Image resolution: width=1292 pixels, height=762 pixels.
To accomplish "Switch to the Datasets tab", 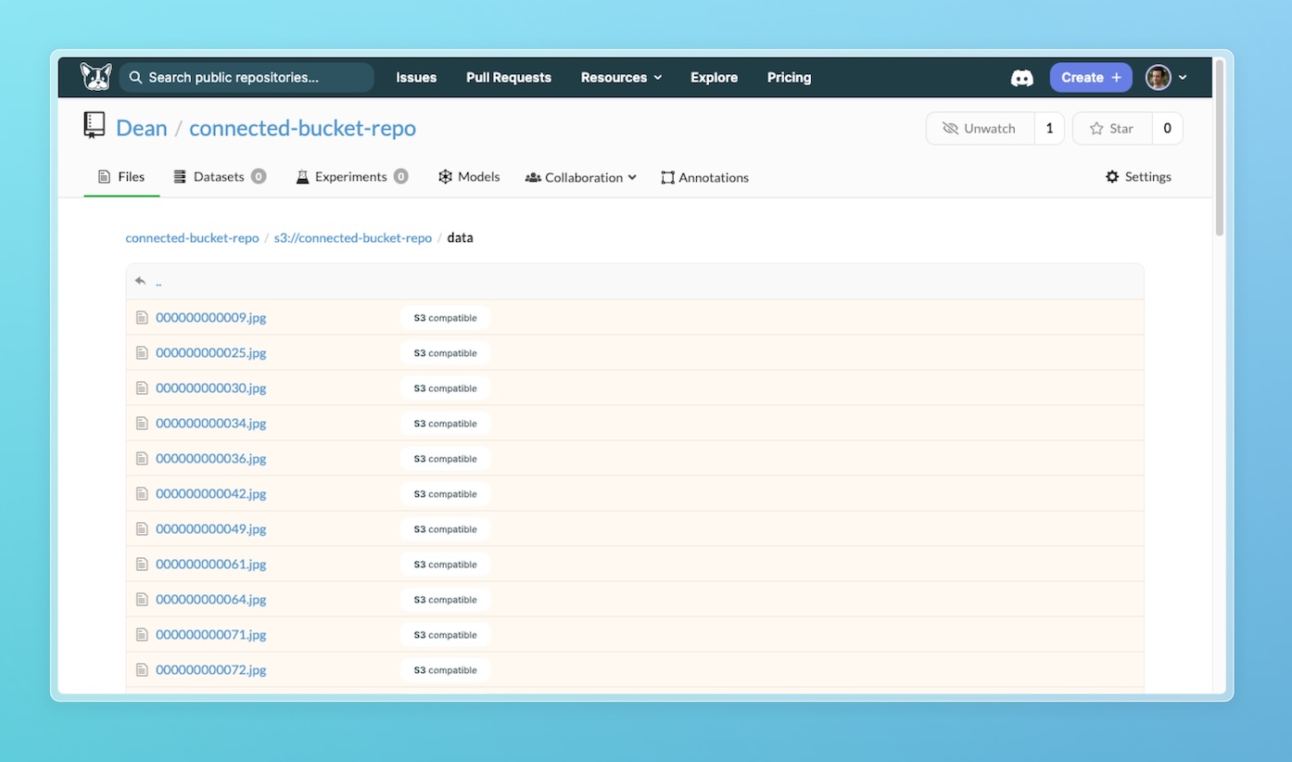I will tap(219, 177).
